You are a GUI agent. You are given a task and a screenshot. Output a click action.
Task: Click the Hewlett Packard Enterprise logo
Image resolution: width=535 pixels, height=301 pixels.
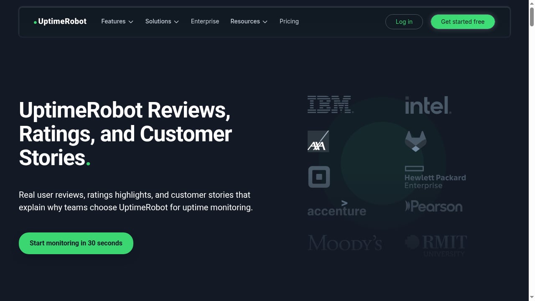click(x=435, y=177)
